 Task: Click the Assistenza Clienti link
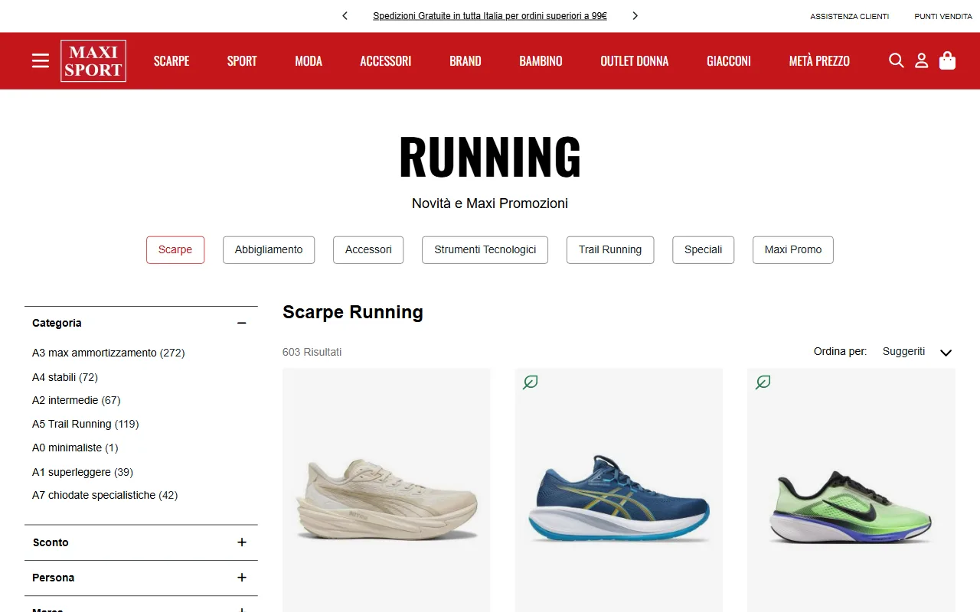[x=850, y=16]
